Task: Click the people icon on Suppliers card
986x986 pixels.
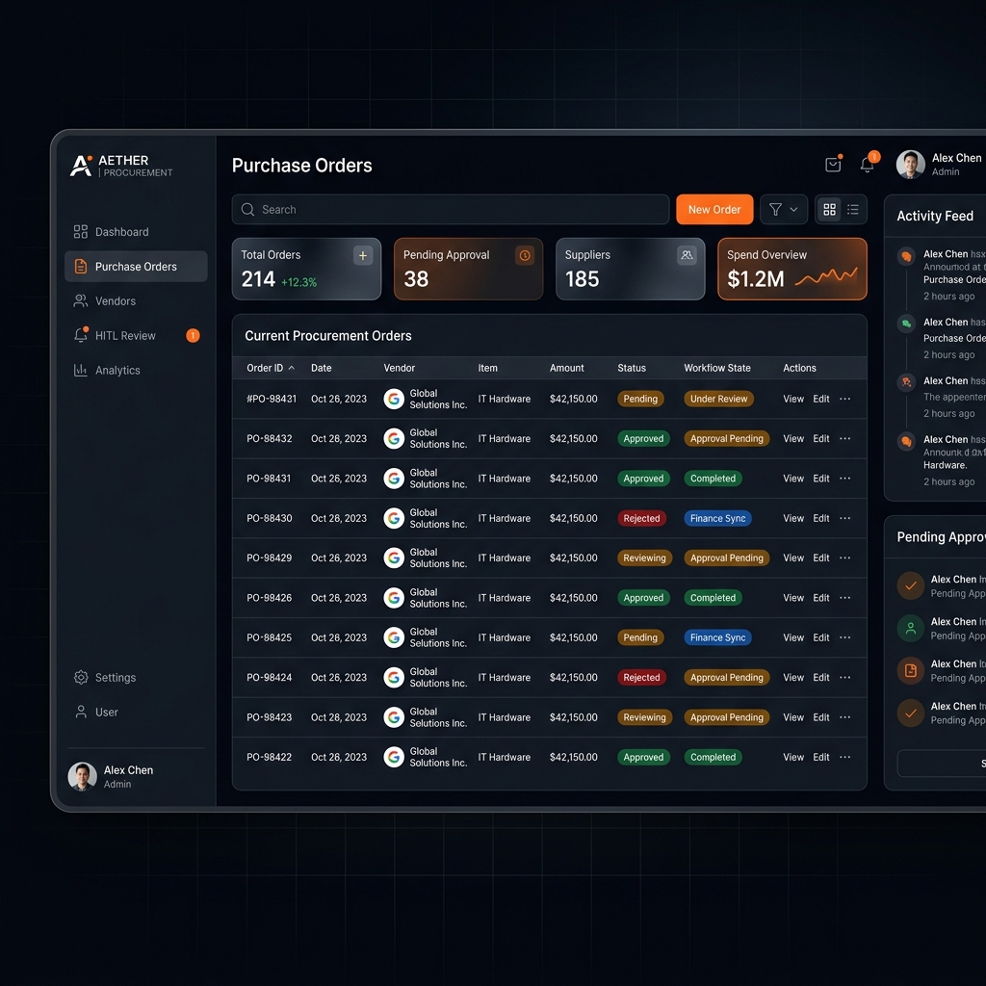Action: pos(687,255)
